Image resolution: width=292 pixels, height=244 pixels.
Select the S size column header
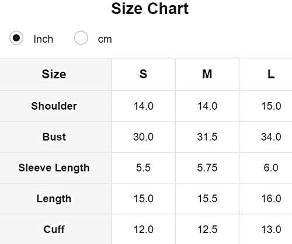(x=143, y=74)
